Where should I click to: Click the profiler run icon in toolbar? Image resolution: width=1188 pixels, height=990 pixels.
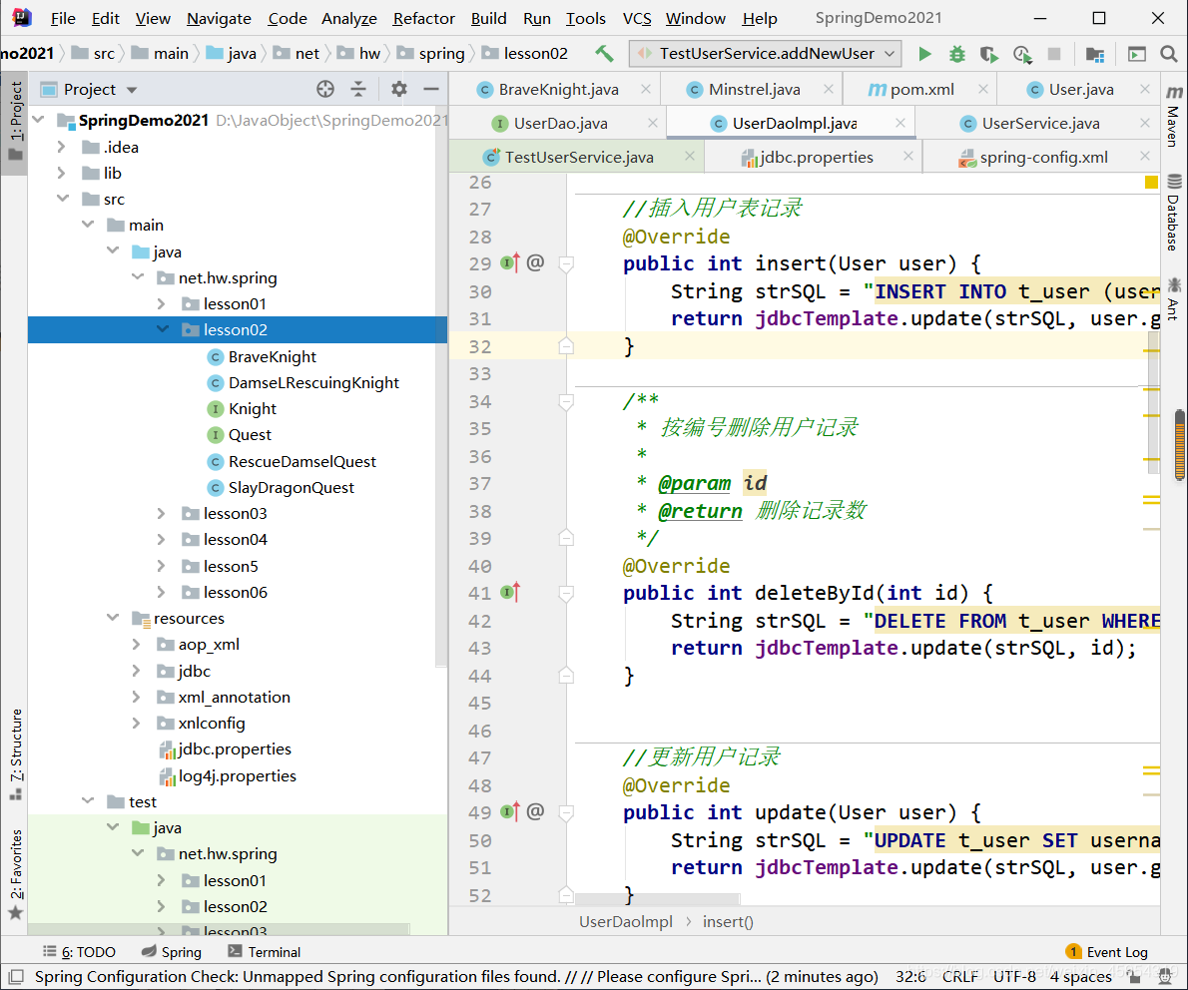tap(1022, 54)
